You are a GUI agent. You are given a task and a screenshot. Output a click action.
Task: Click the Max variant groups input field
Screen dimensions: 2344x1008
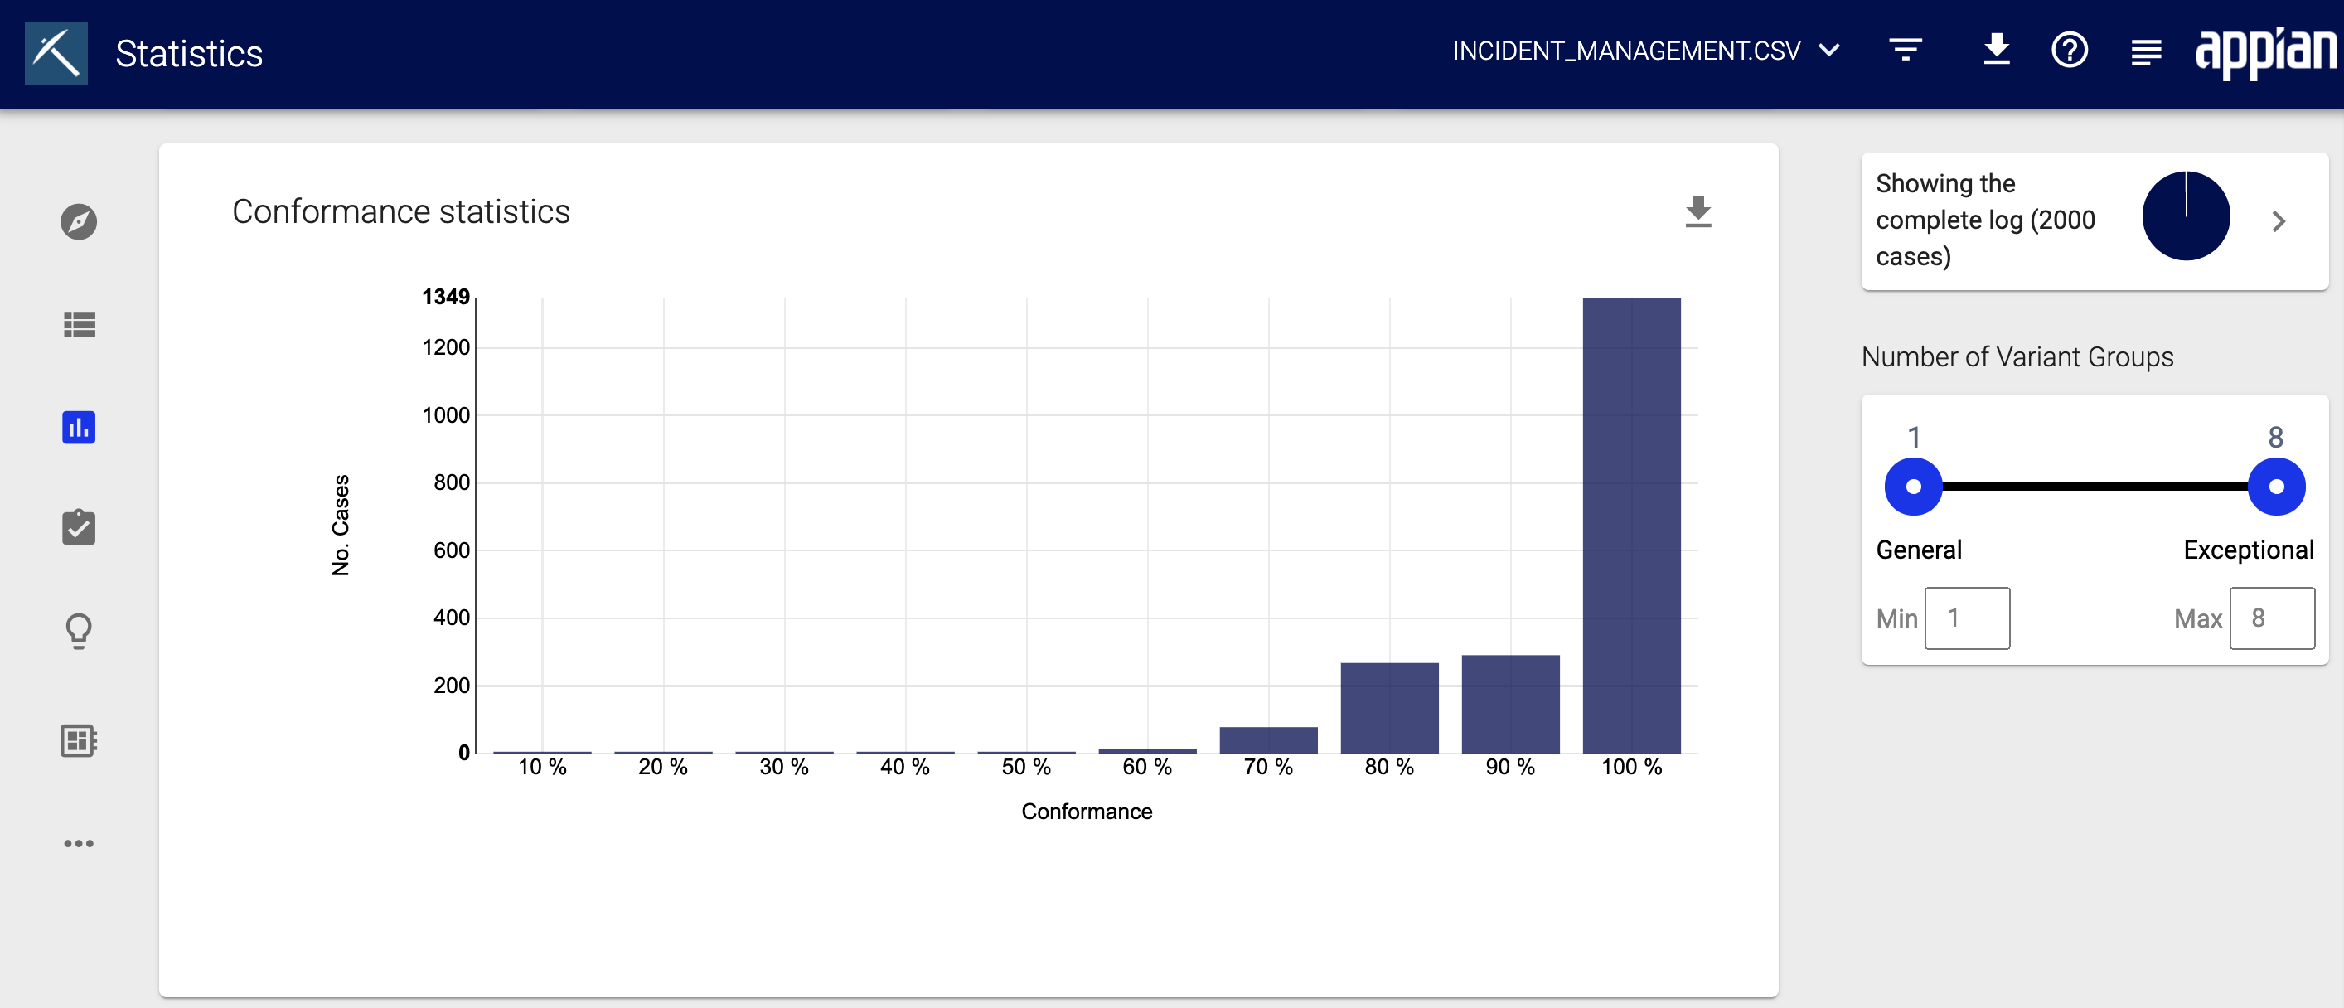2272,618
